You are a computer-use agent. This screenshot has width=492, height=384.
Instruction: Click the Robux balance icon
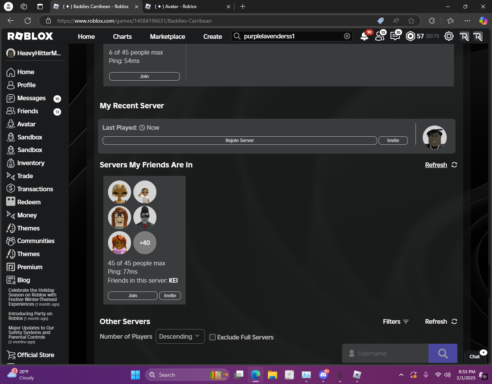tap(411, 36)
